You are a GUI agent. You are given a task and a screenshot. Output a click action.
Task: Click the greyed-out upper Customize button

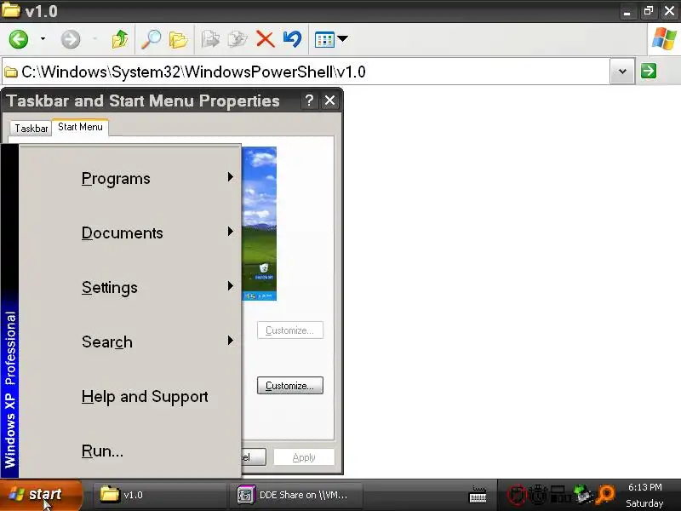290,330
